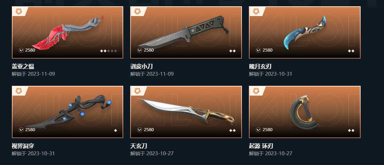
Task: Open the 魄月玄刃 karambit skin card
Action: tap(305, 32)
